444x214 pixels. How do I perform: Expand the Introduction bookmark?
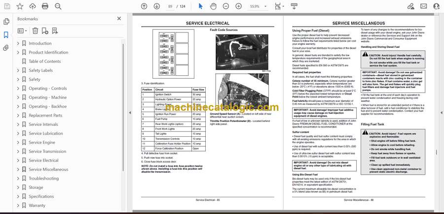[x=18, y=43]
